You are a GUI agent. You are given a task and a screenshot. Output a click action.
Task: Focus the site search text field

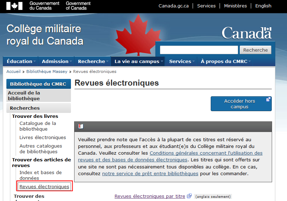point(199,50)
